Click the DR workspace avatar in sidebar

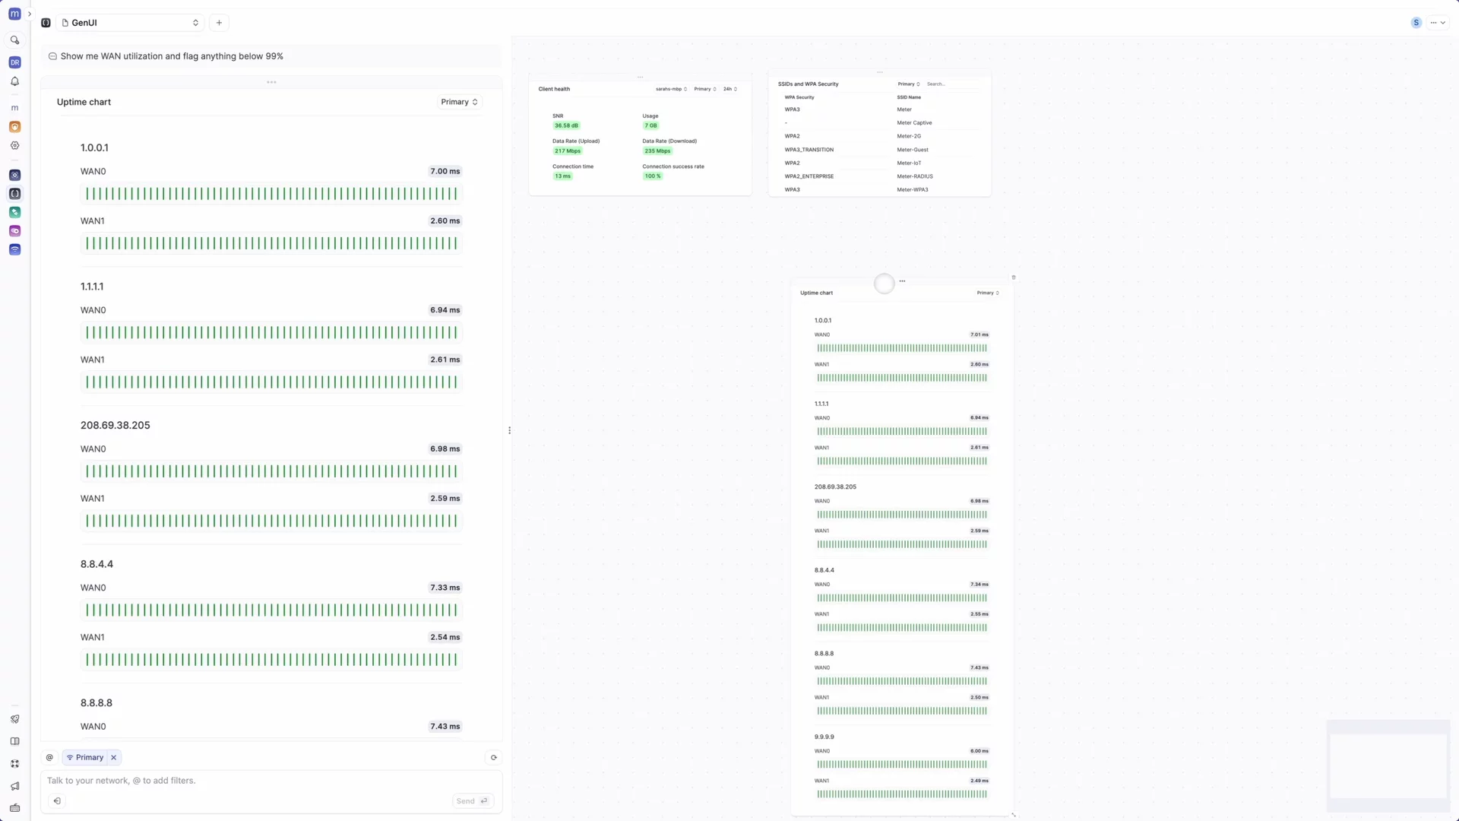(14, 62)
